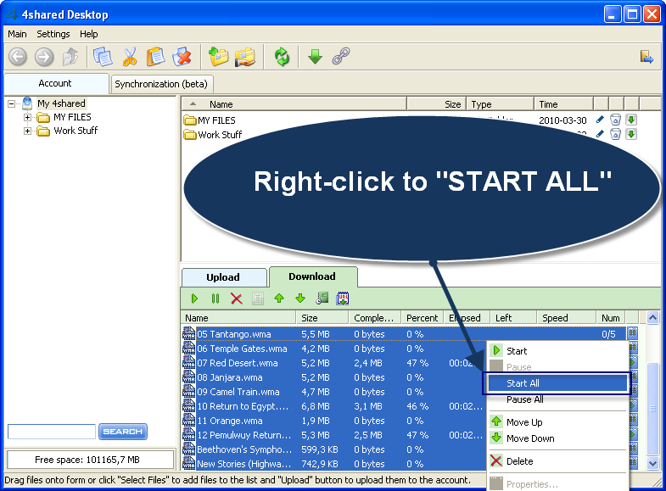Click the download folder settings icon
The image size is (666, 491).
coord(322,299)
